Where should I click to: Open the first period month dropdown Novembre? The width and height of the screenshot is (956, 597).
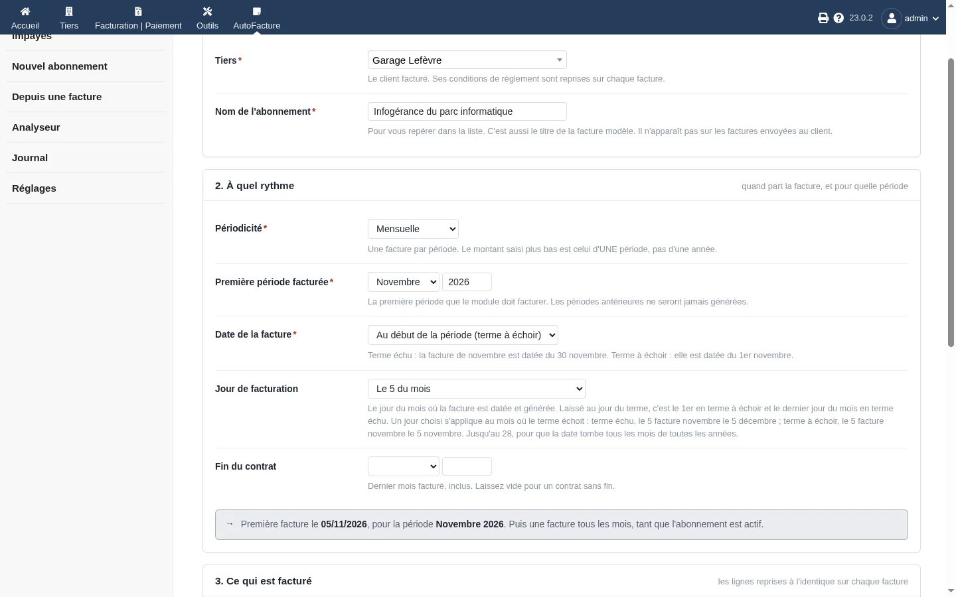click(x=404, y=282)
